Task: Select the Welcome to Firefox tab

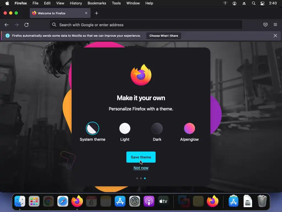Action: (x=60, y=13)
